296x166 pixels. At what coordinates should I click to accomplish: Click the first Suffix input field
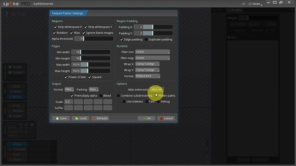(x=69, y=108)
